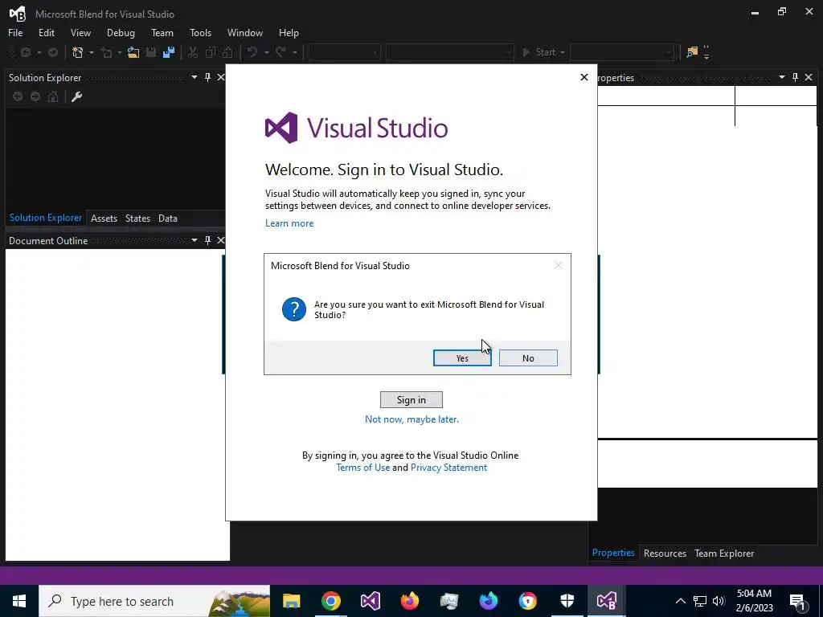823x617 pixels.
Task: Switch to the Data tab
Action: click(168, 219)
